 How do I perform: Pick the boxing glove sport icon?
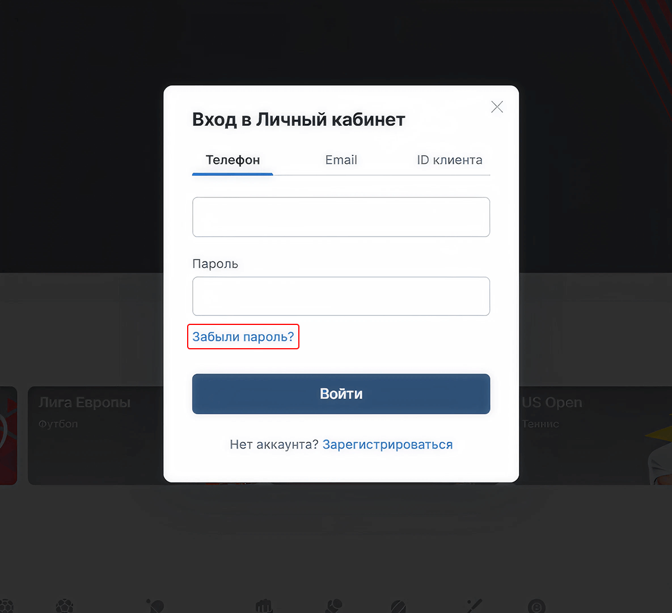(334, 606)
